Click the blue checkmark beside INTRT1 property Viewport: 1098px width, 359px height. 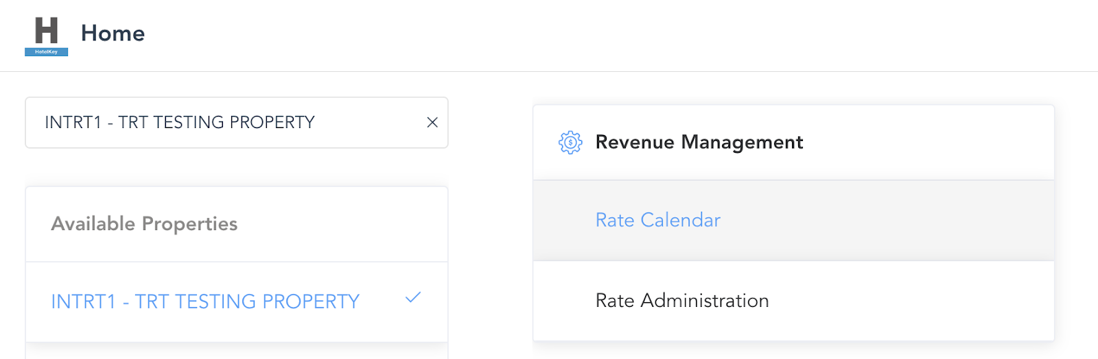(x=412, y=298)
